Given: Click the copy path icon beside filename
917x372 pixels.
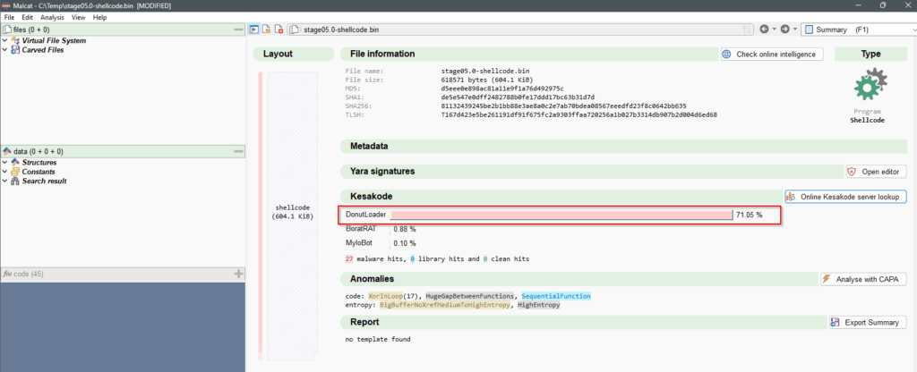Looking at the screenshot, I should (293, 30).
